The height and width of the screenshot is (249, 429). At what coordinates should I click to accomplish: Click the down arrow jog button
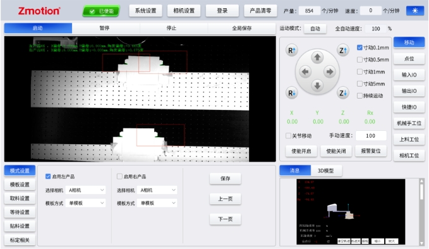[317, 86]
